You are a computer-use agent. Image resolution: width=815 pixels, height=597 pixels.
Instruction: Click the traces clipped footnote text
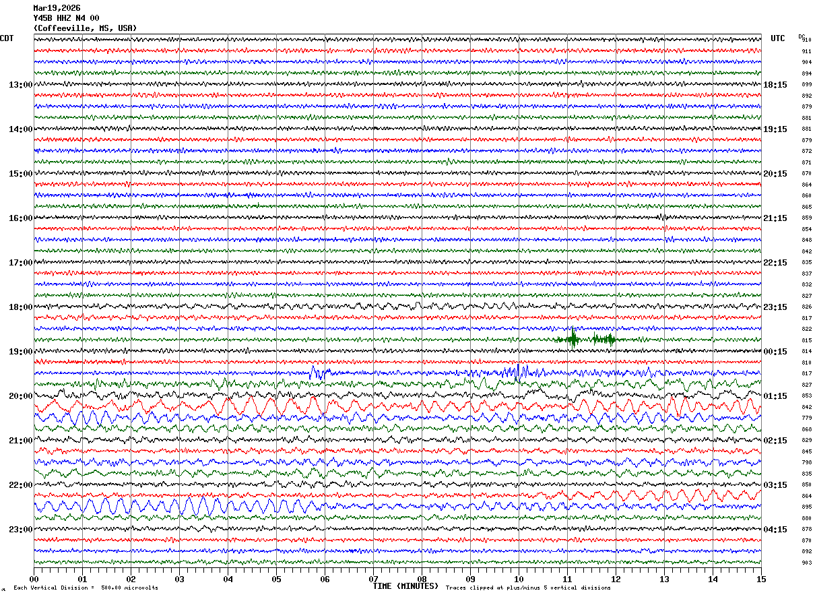pyautogui.click(x=528, y=588)
